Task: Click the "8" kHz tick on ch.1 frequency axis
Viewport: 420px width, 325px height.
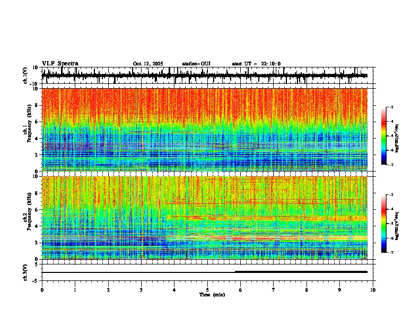Action: click(x=37, y=105)
